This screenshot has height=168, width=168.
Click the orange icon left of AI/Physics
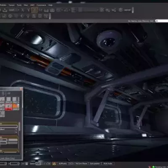tap(54, 163)
